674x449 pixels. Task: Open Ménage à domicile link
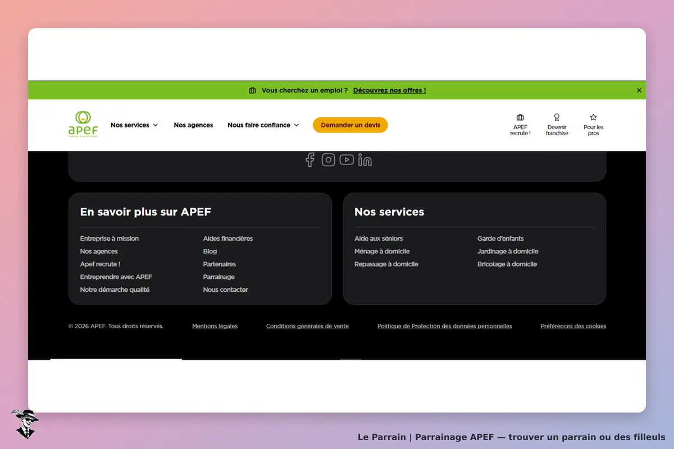pos(382,251)
